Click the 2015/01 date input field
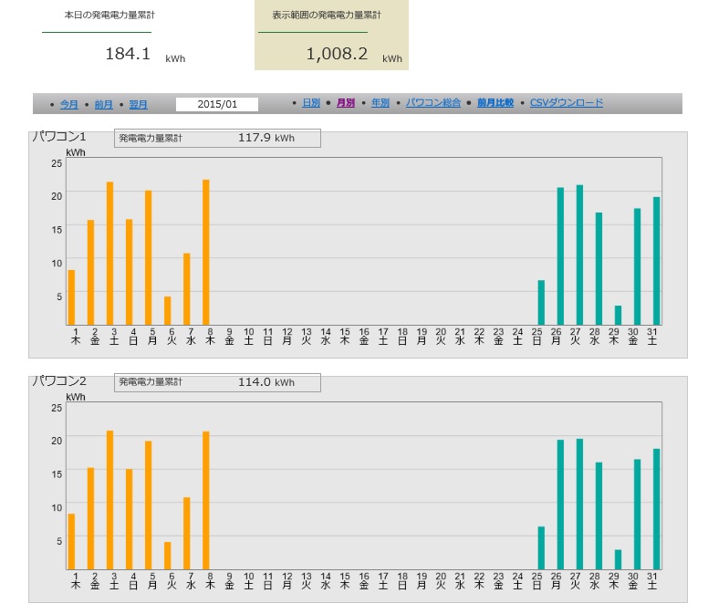Viewport: 708px width, 614px height. coord(217,104)
